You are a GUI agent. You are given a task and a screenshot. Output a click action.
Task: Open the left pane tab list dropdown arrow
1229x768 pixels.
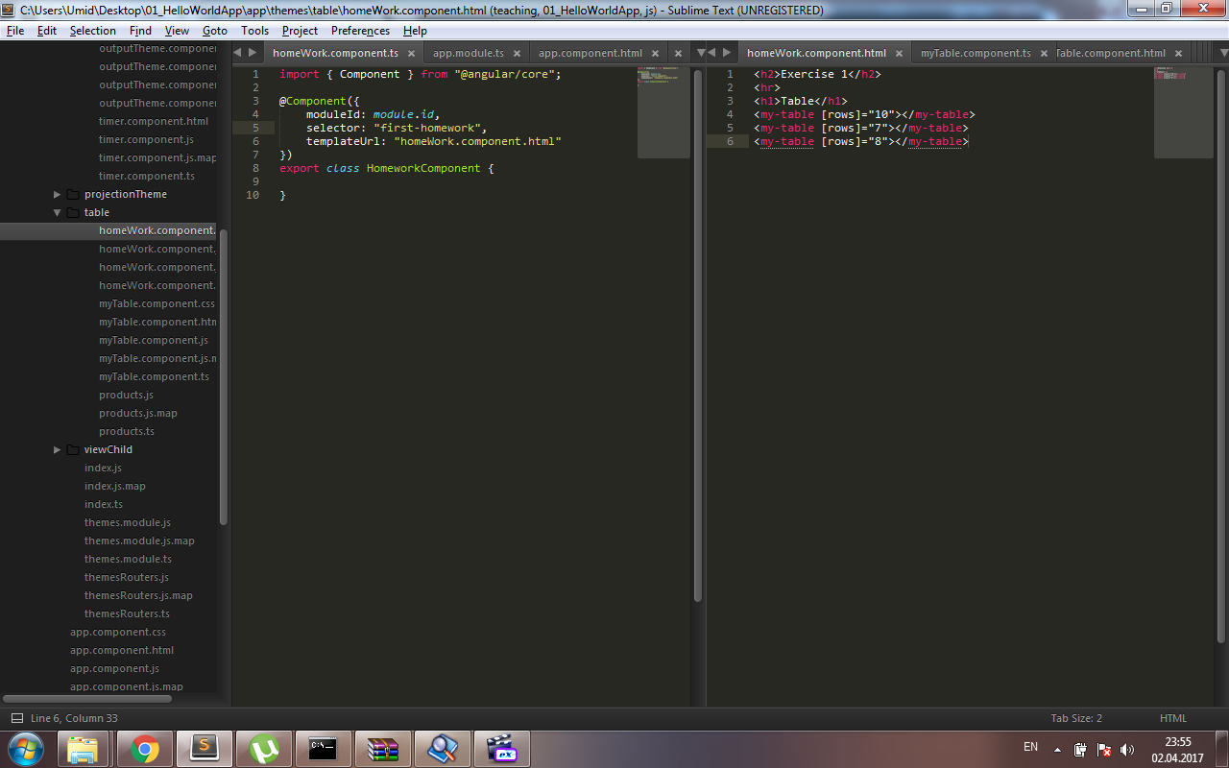[700, 53]
